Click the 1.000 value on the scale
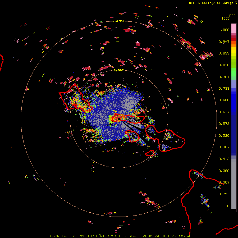The width and height of the screenshot is (238, 238). click(224, 30)
